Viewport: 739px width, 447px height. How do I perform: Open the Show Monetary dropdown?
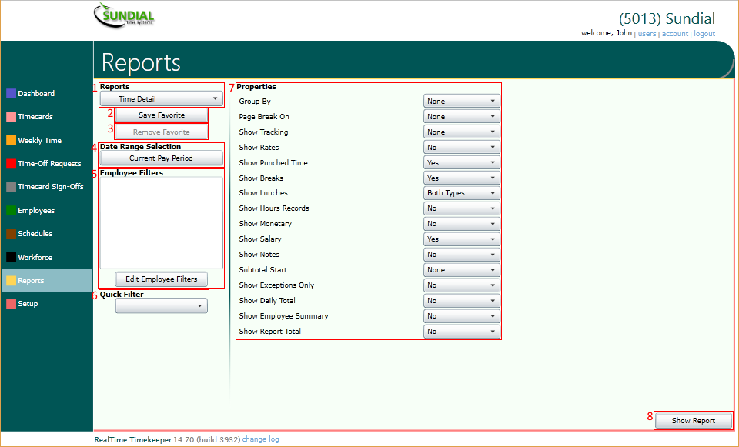click(461, 224)
